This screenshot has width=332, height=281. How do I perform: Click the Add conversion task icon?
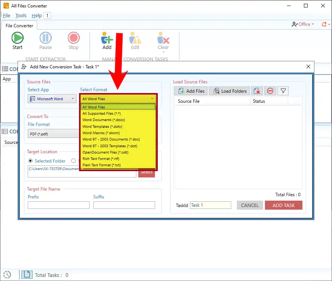107,38
